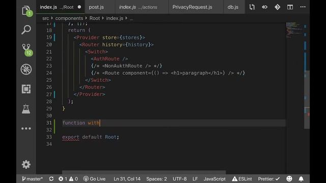
Task: Click closing Switch tag on line 25
Action: [98, 80]
